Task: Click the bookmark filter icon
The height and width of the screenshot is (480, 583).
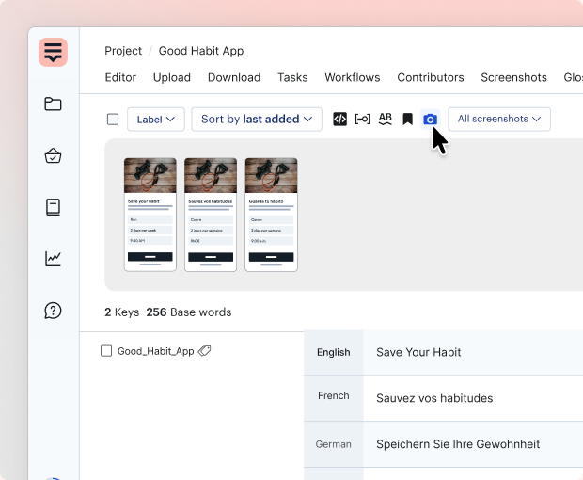Action: point(407,120)
